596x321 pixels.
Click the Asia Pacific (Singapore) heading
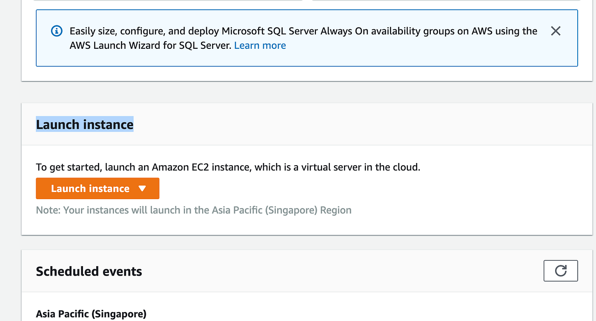[x=91, y=314]
